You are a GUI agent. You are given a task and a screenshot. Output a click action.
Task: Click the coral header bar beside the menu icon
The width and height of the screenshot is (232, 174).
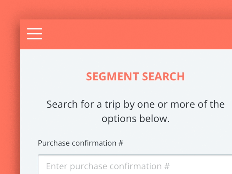[130, 34]
